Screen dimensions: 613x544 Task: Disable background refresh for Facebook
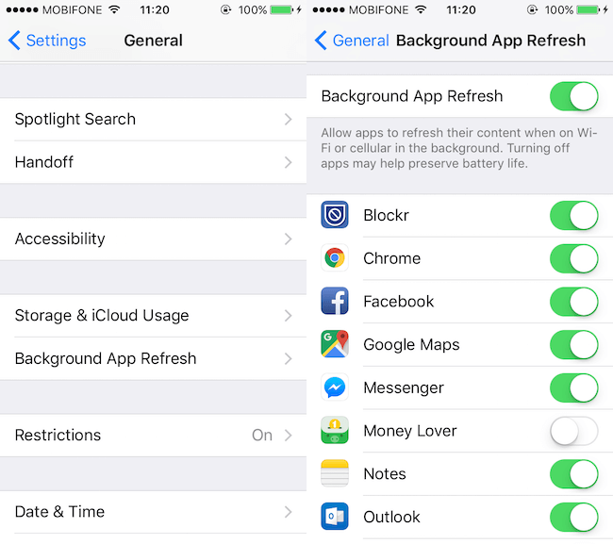574,302
